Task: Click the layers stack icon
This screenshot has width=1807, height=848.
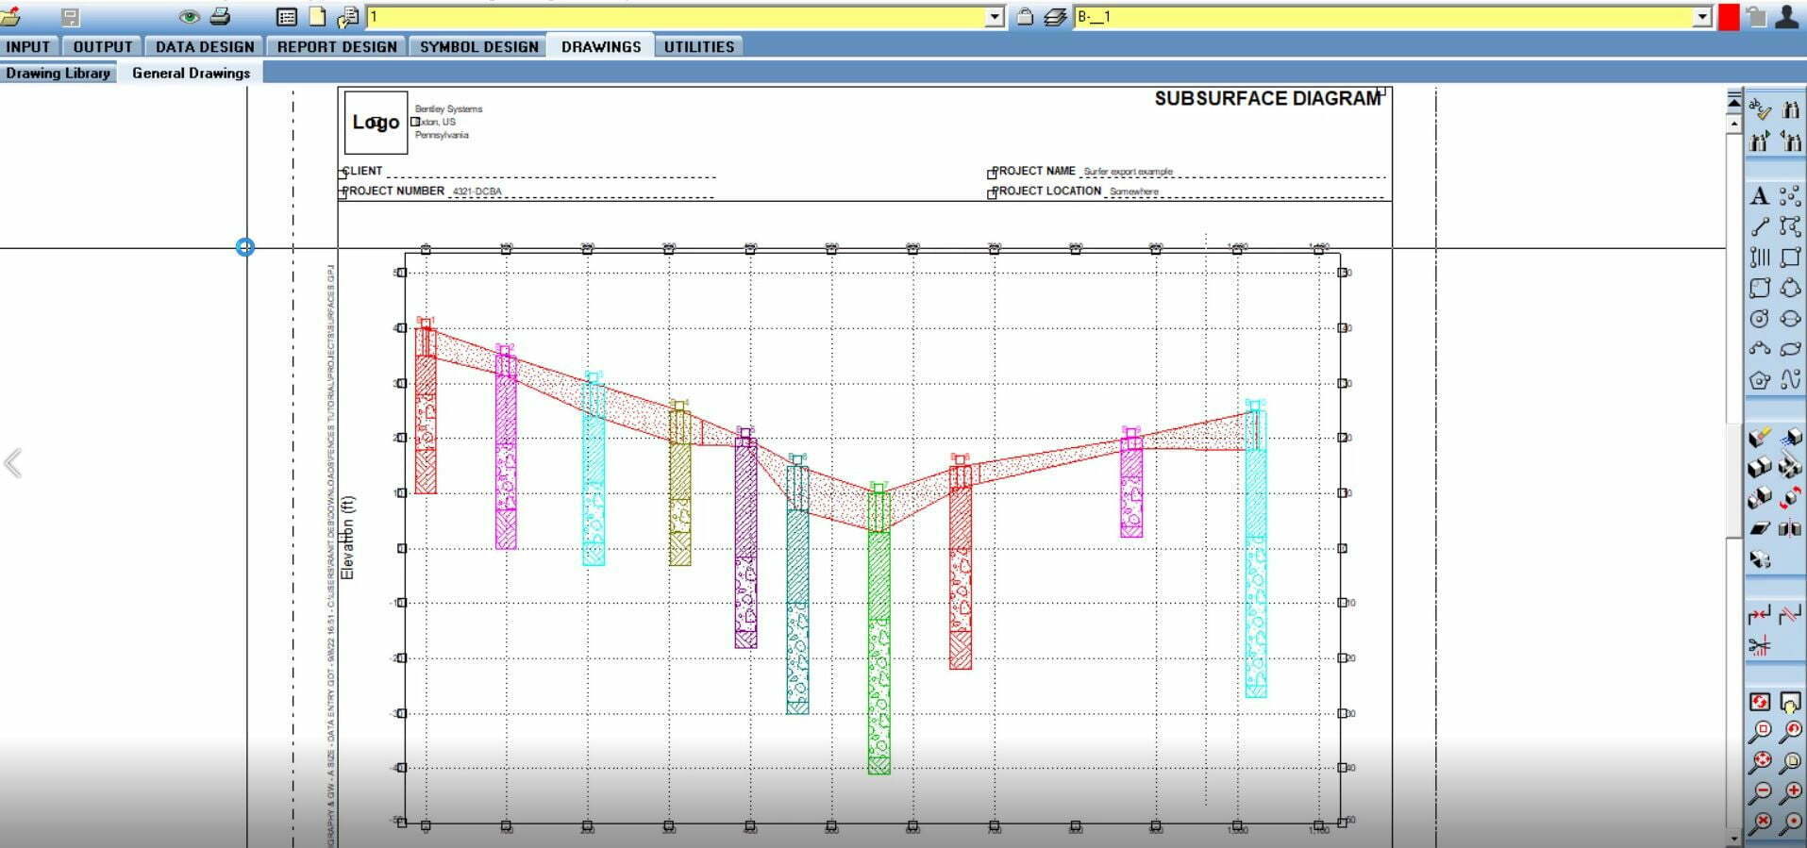Action: (x=1055, y=17)
